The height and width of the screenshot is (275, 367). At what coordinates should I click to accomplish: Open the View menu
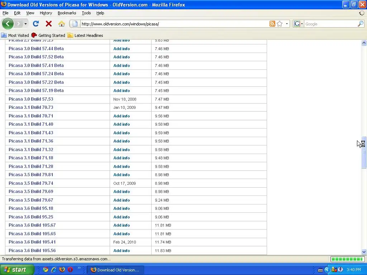(x=30, y=13)
